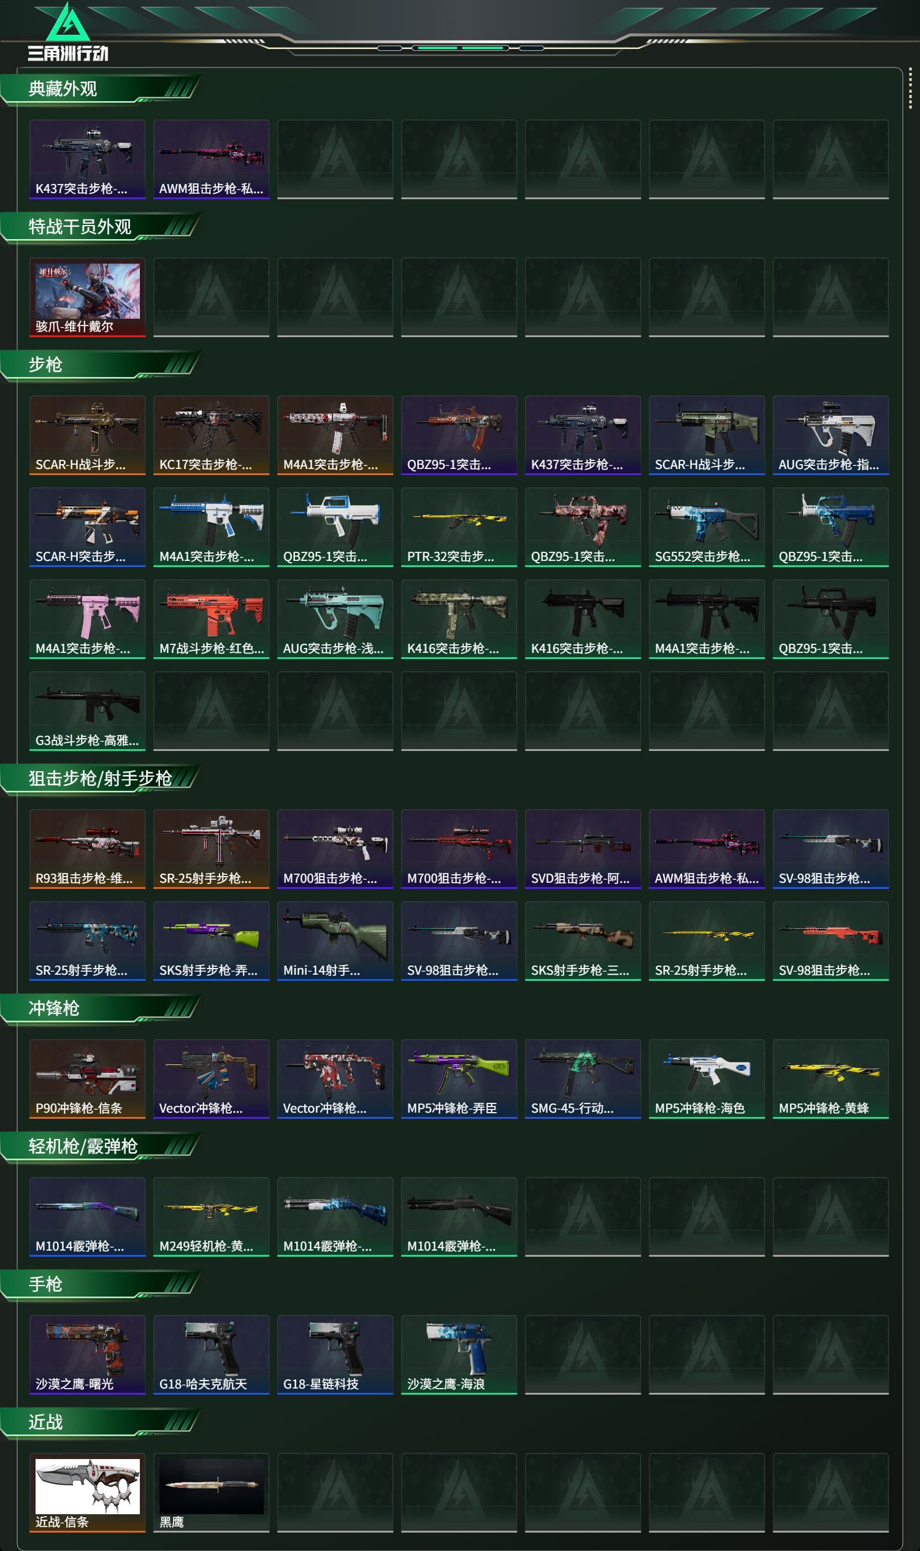
Task: Choose the R93狙击步枪 red skin
Action: pos(88,849)
